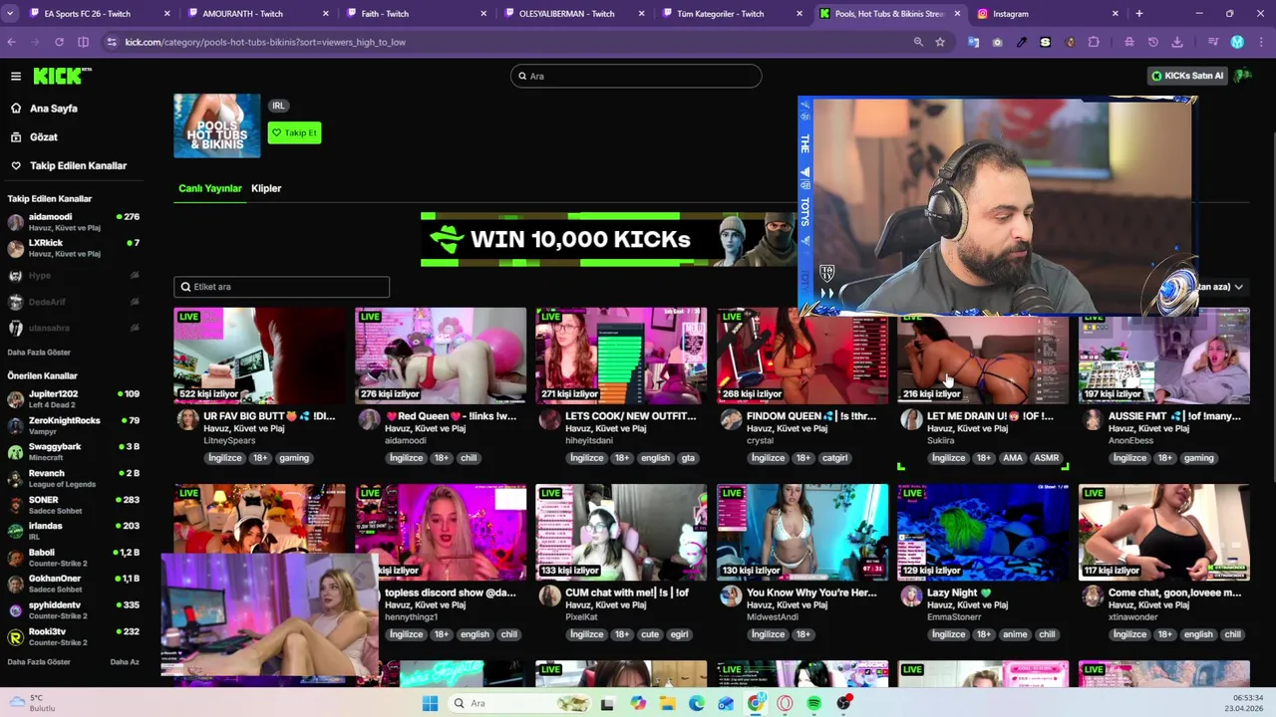Click the Etiket ara tag search field
This screenshot has height=717, width=1276.
click(281, 287)
